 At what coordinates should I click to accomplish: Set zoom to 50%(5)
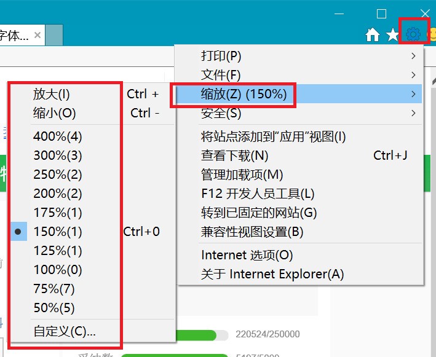click(93, 308)
